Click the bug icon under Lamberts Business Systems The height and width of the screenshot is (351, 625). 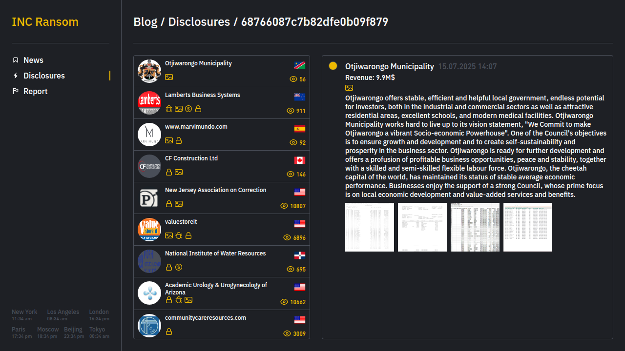click(x=169, y=109)
